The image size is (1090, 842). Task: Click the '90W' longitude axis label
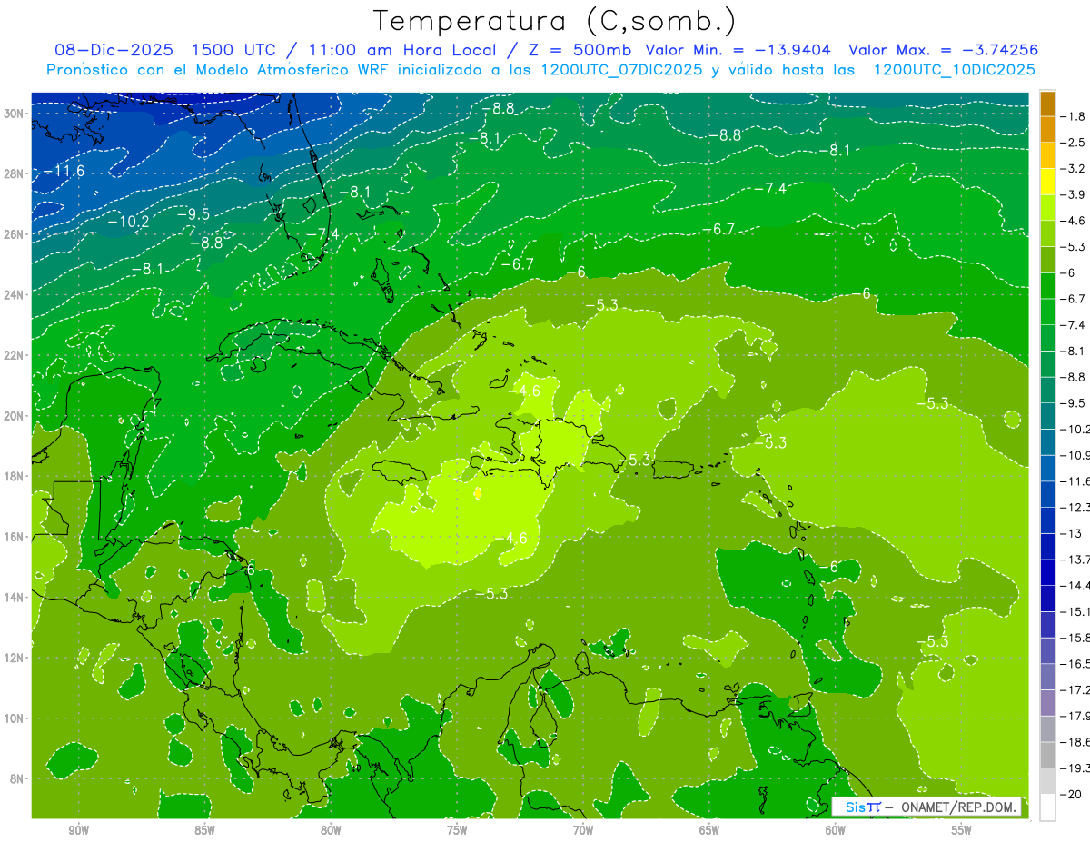78,830
